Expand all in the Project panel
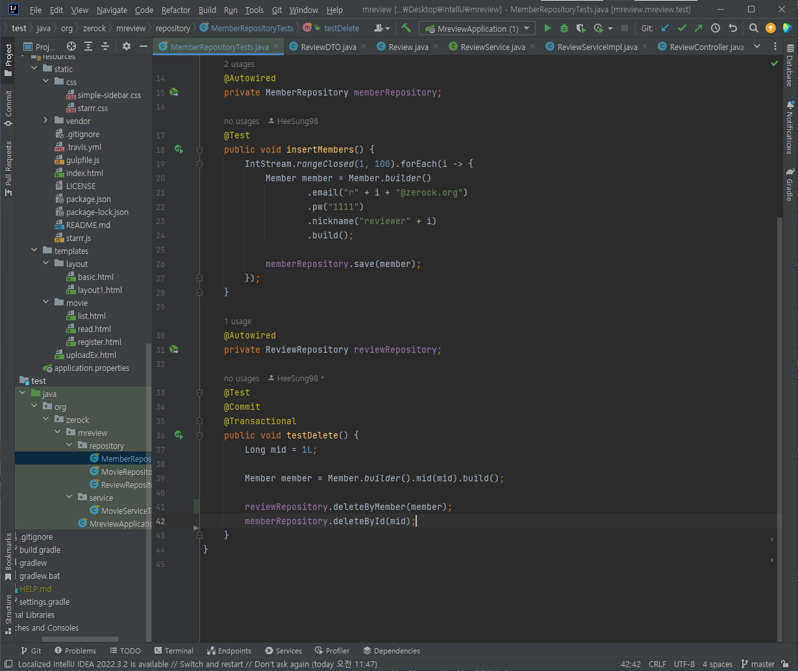 click(88, 47)
